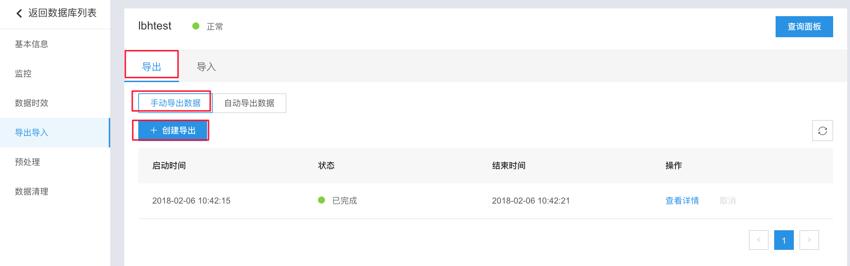Go to previous page arrow

(x=758, y=240)
